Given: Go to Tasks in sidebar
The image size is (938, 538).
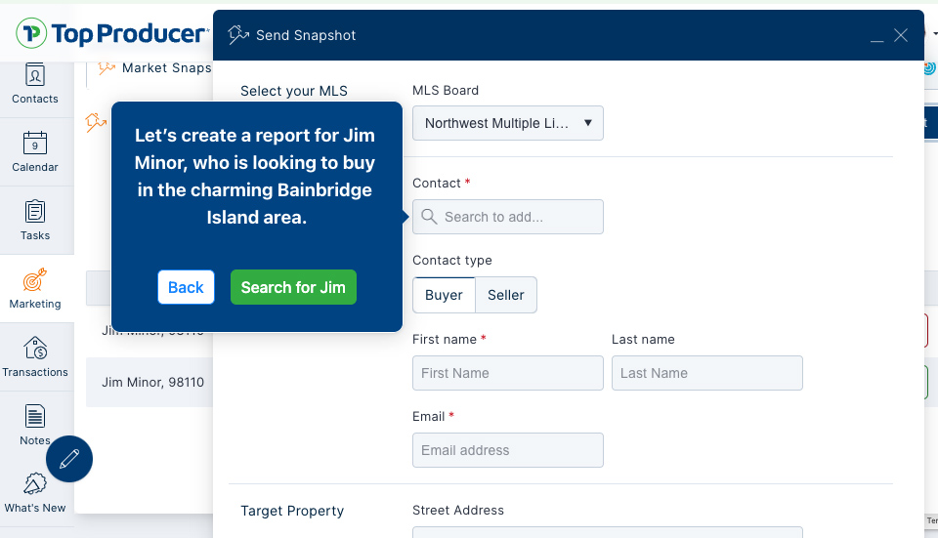Looking at the screenshot, I should click(x=35, y=220).
